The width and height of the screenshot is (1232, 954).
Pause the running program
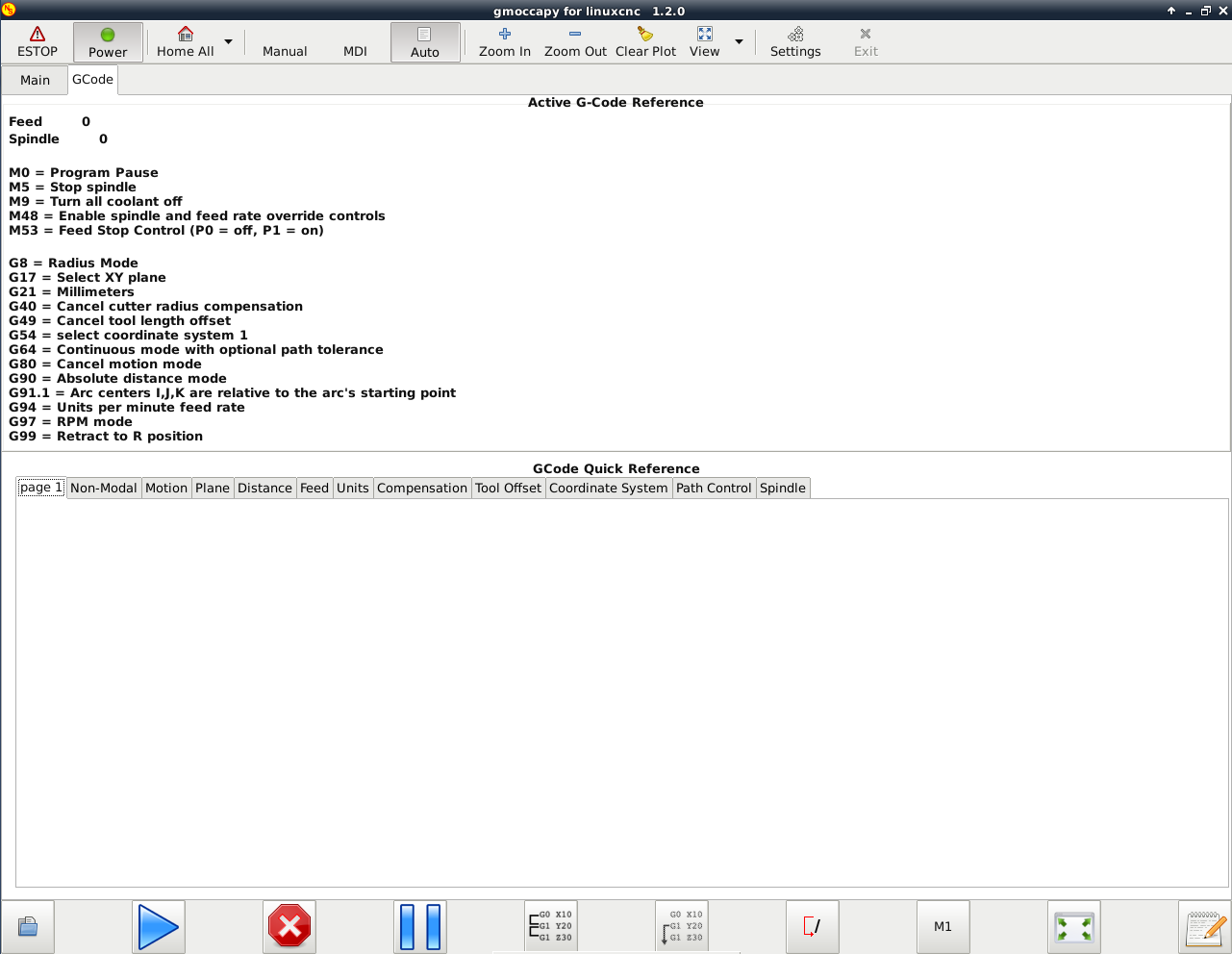[x=420, y=927]
